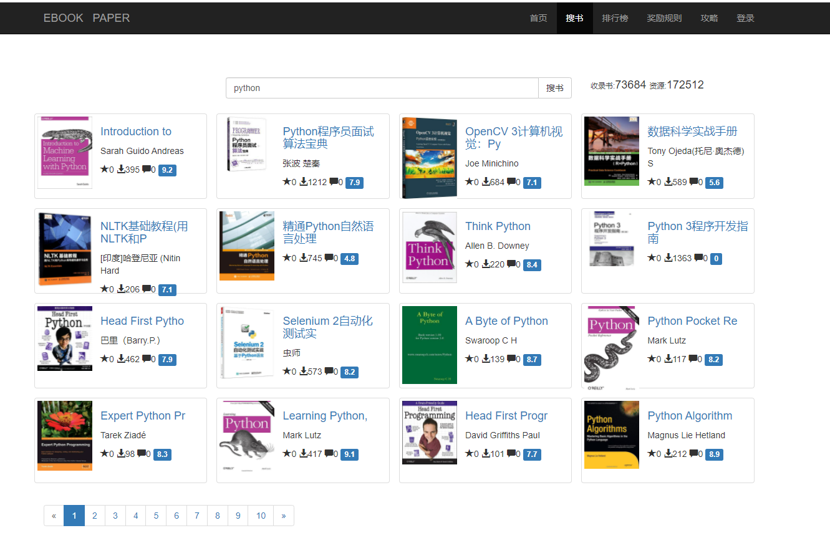Image resolution: width=830 pixels, height=533 pixels.
Task: Click comment icon on Python Algorithm card
Action: point(693,454)
